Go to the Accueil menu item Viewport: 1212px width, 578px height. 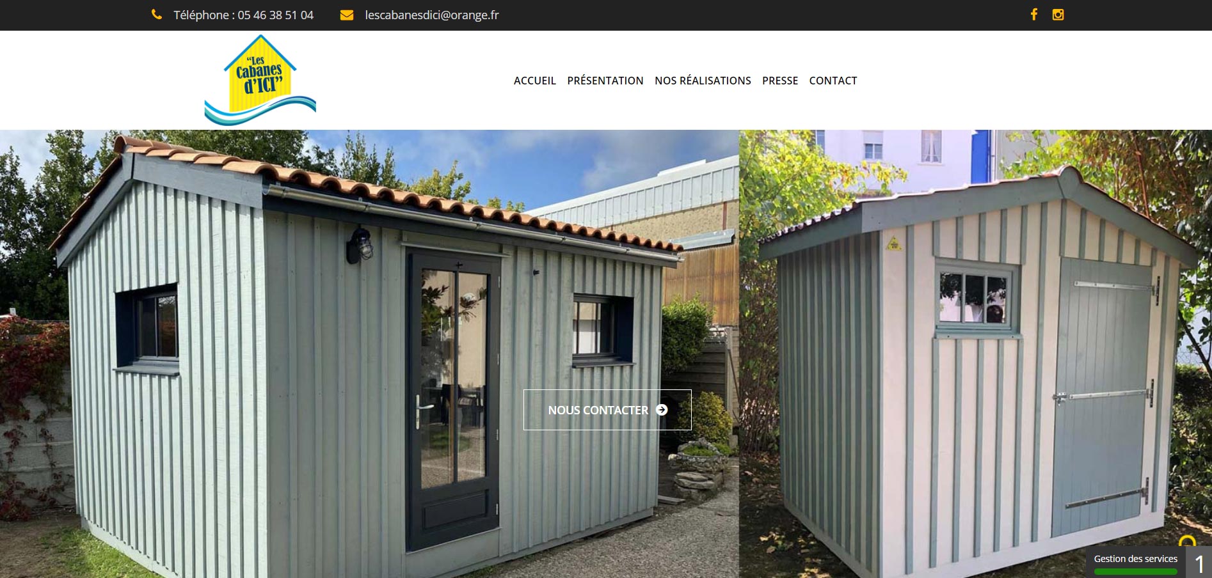(x=535, y=81)
